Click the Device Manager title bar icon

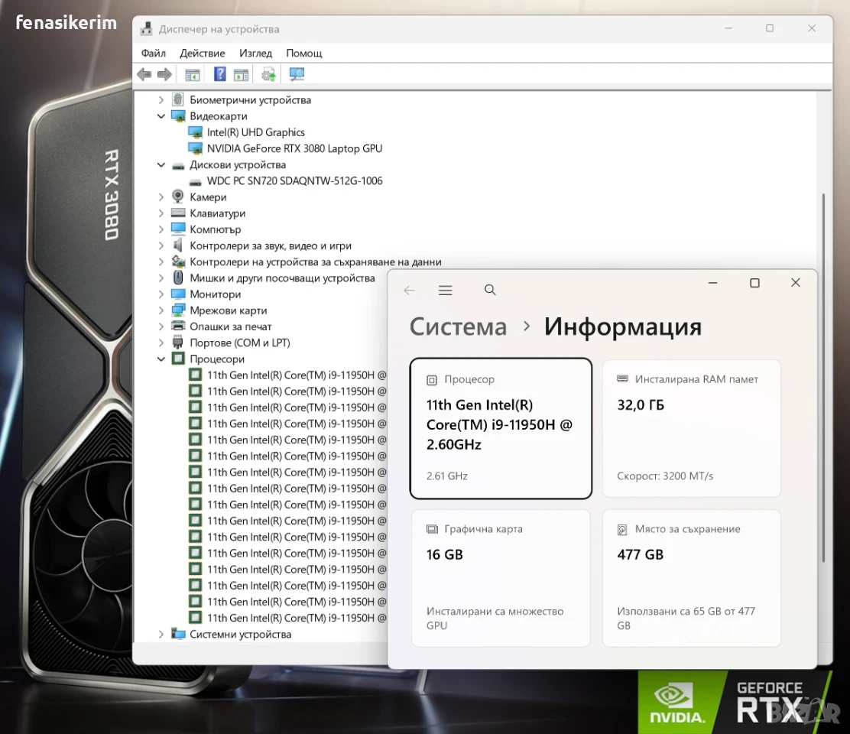tap(146, 29)
